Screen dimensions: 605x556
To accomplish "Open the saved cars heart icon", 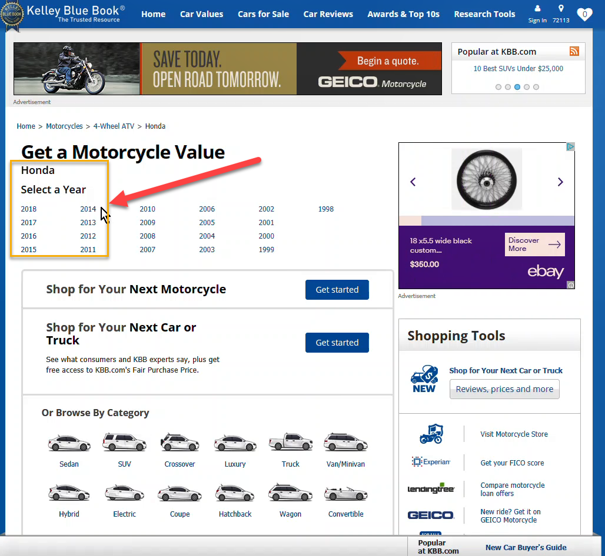I will tap(584, 15).
